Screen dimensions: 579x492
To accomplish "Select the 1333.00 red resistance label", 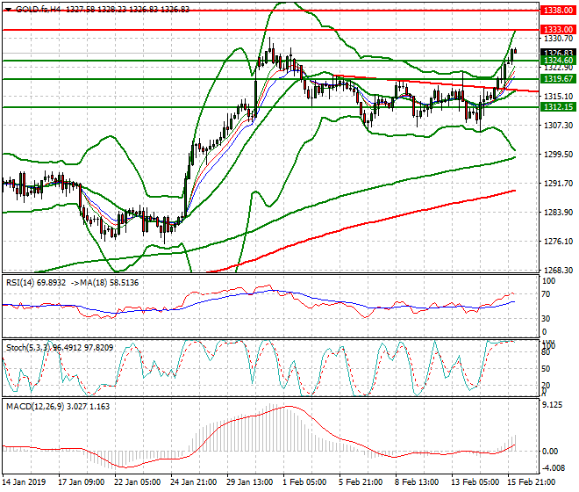I will click(x=558, y=30).
